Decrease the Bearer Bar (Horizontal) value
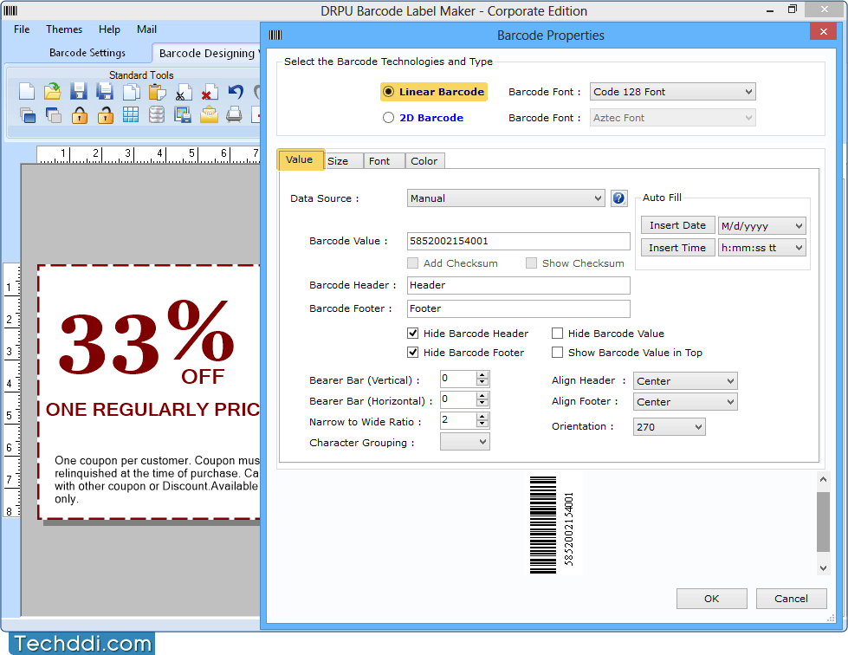The width and height of the screenshot is (848, 655). click(482, 404)
